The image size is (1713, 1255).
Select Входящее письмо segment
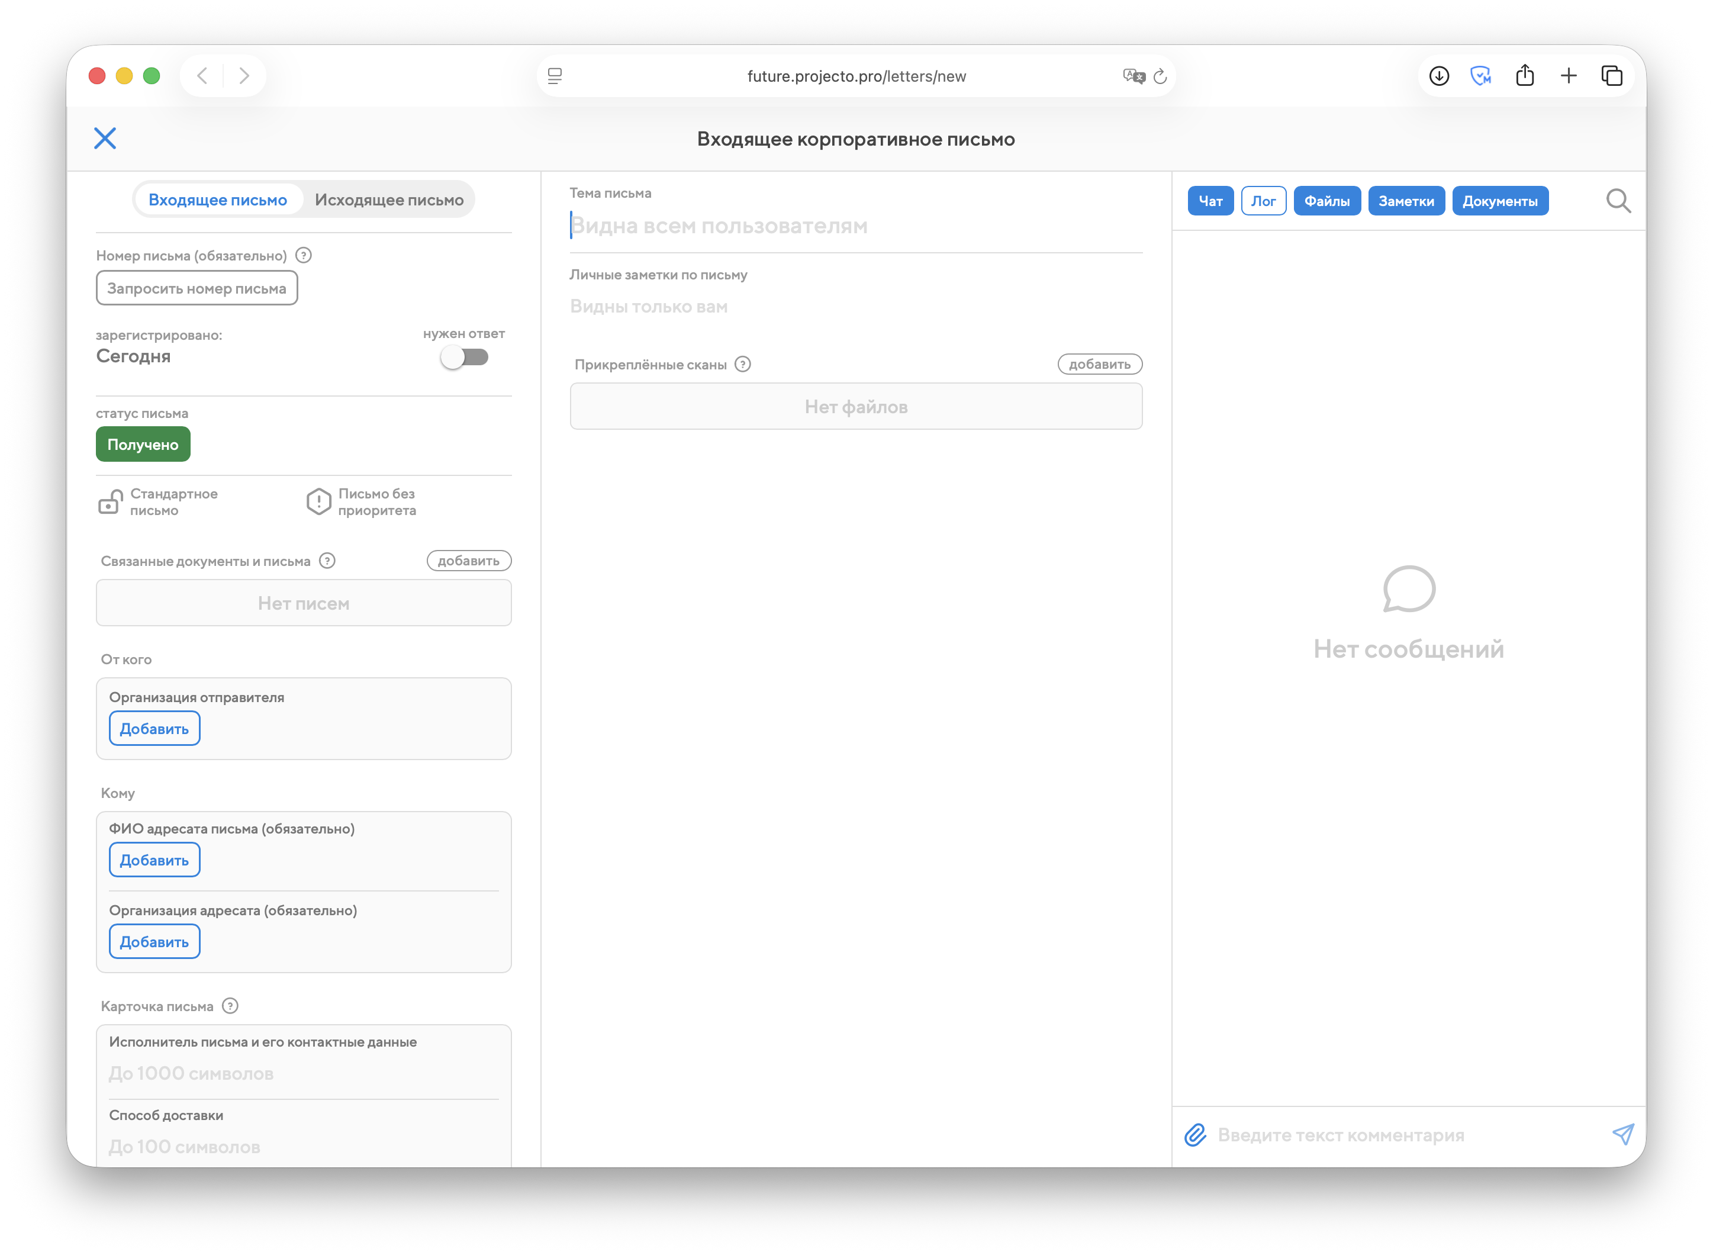tap(218, 200)
